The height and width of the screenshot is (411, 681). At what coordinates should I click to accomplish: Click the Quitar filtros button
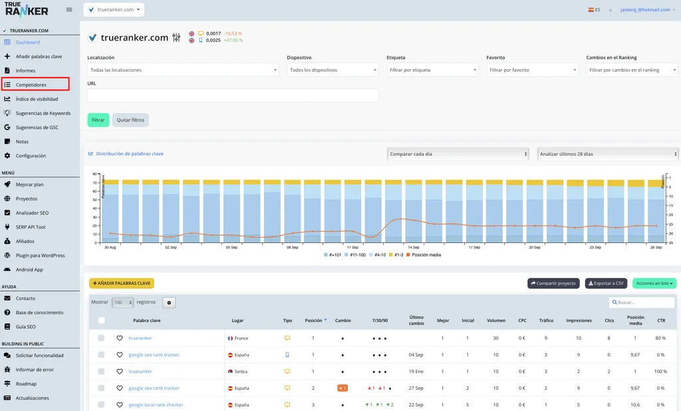pyautogui.click(x=130, y=120)
